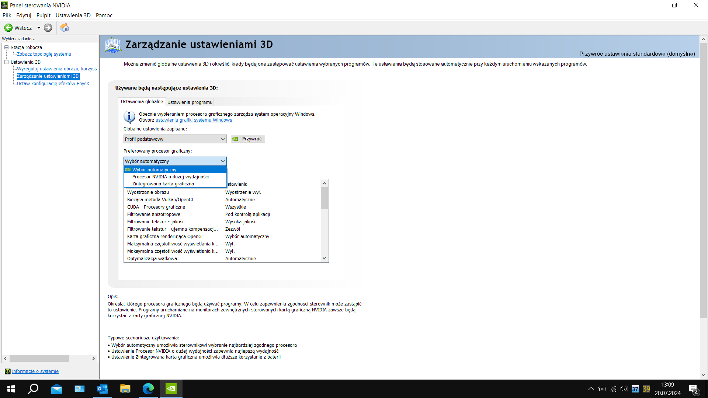Select Procesor NVIDIA o dużej wydajności
Screen dimensions: 708x398
tap(175, 177)
